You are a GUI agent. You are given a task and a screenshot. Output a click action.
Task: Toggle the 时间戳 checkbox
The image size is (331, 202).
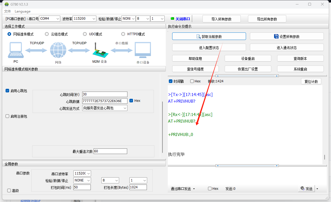tap(171, 81)
